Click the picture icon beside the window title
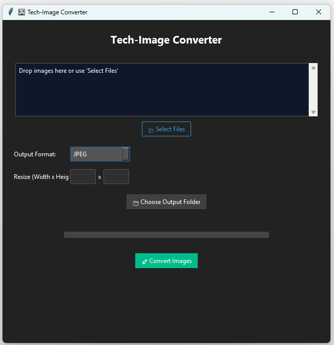 [22, 12]
